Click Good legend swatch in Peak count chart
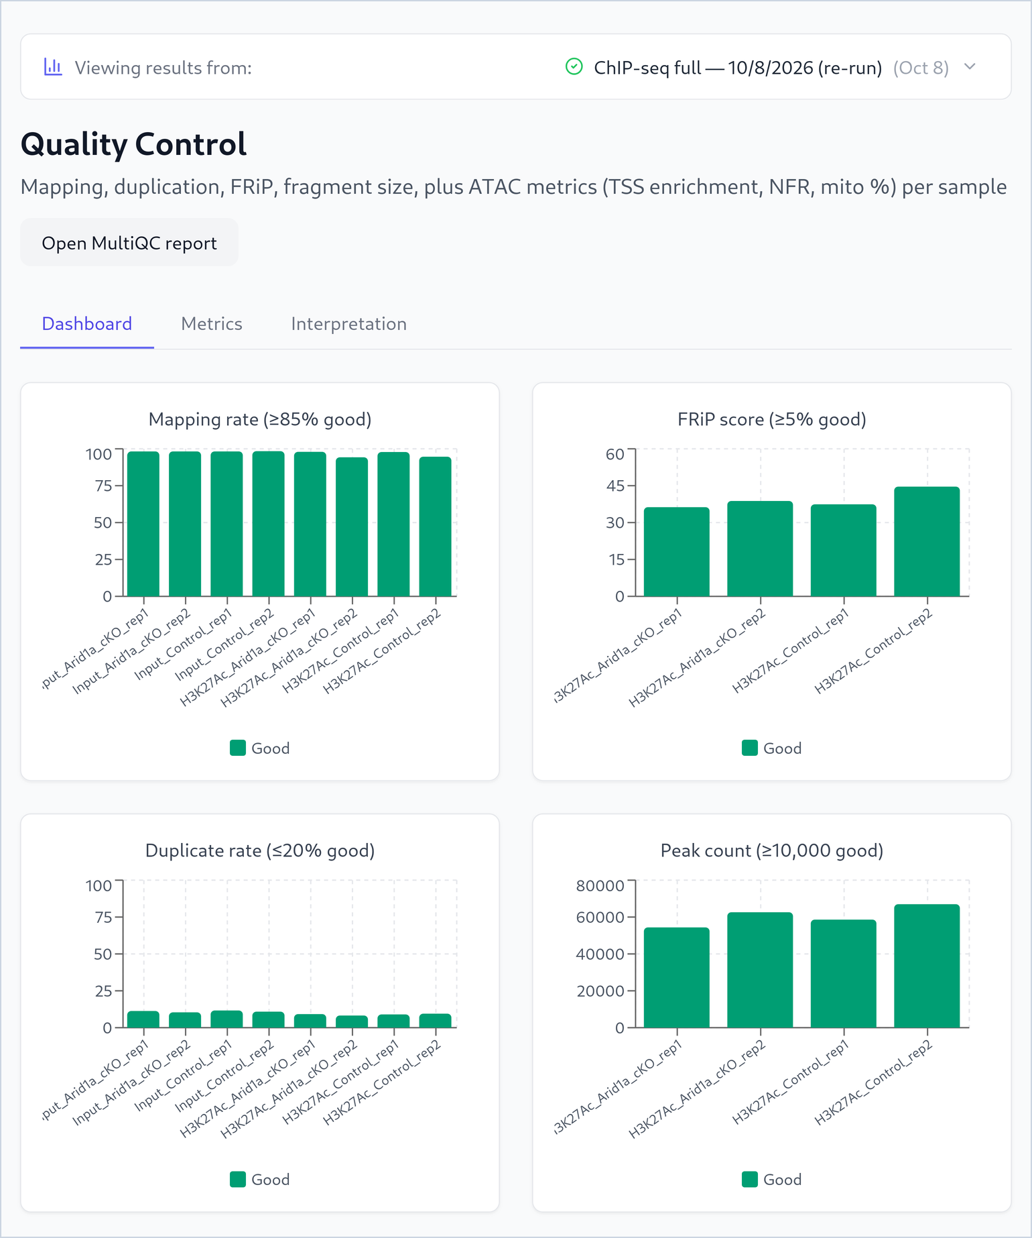The height and width of the screenshot is (1238, 1032). click(x=750, y=1179)
